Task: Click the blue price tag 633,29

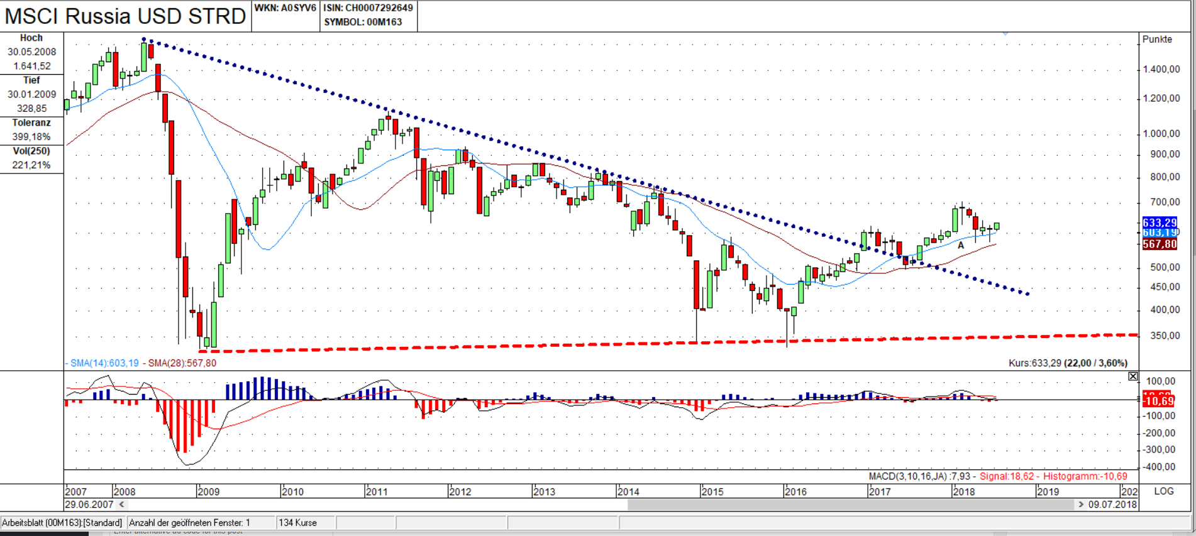Action: click(x=1160, y=222)
